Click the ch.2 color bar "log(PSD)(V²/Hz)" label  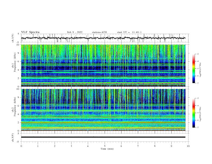pyautogui.click(x=200, y=114)
